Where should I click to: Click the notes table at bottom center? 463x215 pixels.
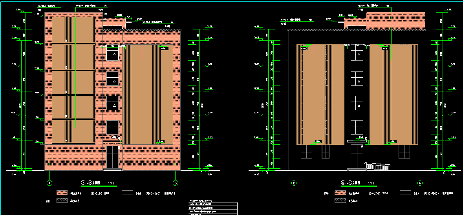tap(211, 208)
